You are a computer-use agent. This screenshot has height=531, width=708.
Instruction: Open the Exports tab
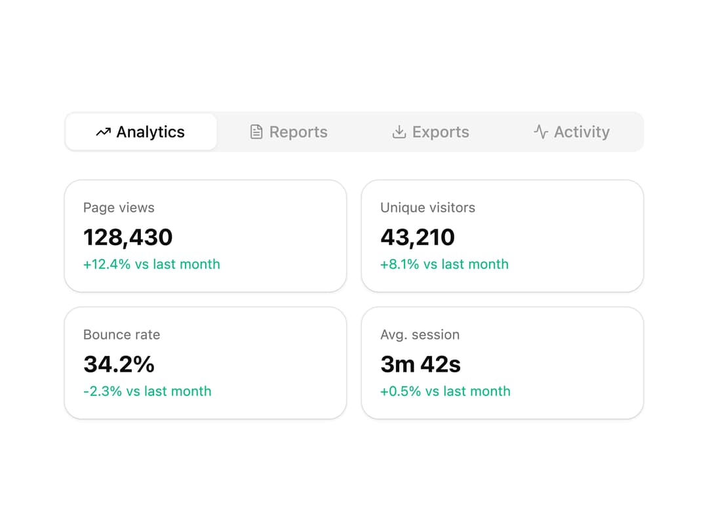coord(430,132)
